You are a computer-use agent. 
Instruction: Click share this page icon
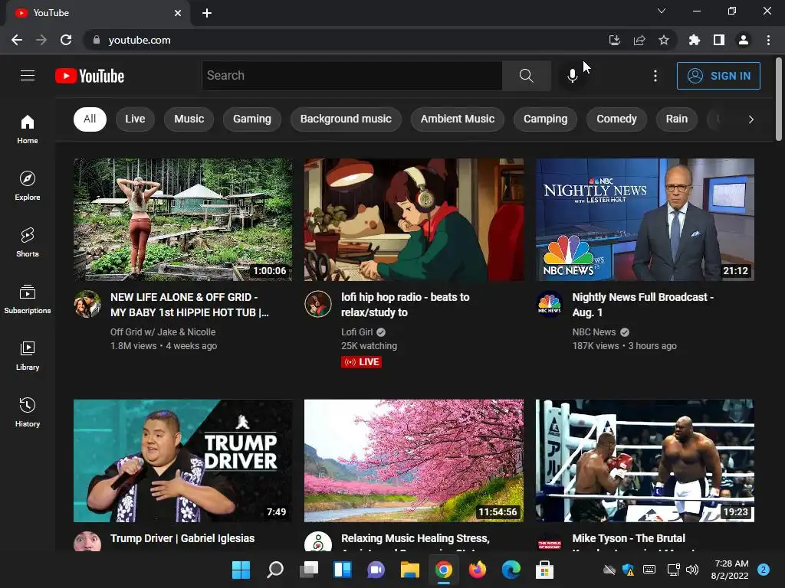click(639, 40)
